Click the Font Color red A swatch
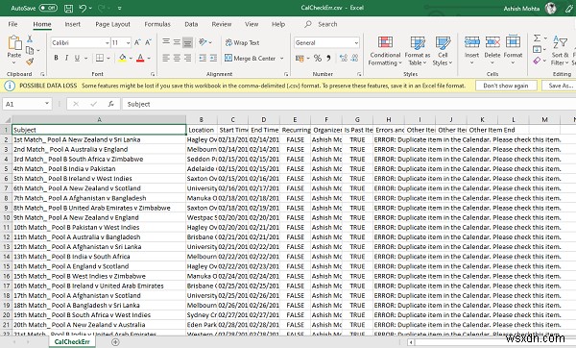Screen dimensions: 576x348 (140, 58)
